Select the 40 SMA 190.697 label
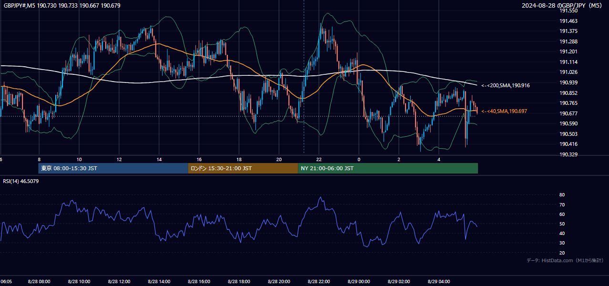609x286 pixels. pyautogui.click(x=504, y=111)
